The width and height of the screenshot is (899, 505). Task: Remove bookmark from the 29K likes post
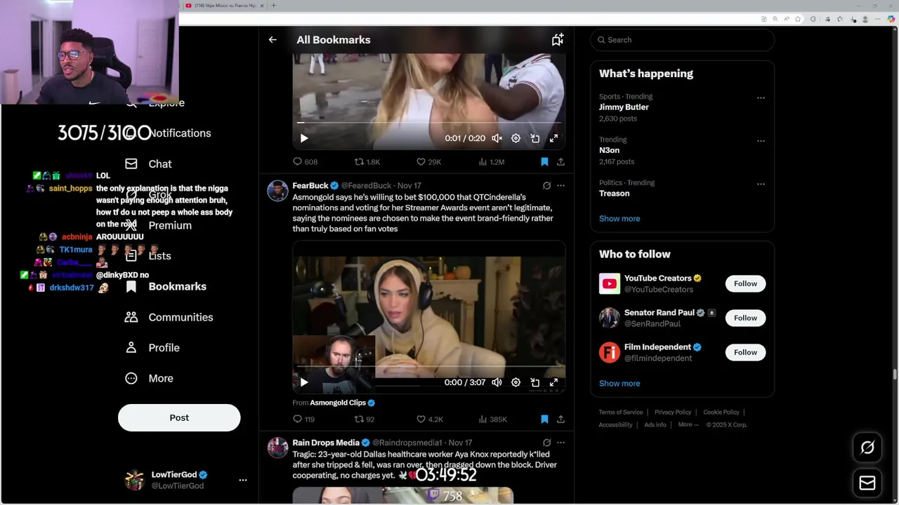tap(544, 162)
